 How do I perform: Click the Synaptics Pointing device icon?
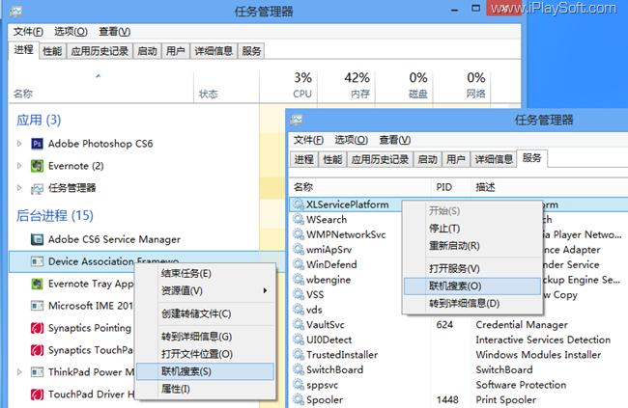tap(38, 328)
